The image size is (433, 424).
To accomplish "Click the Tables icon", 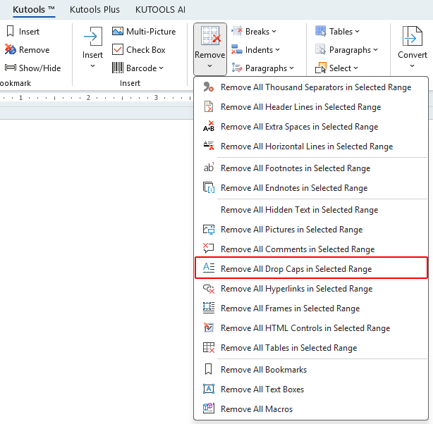I will (321, 31).
